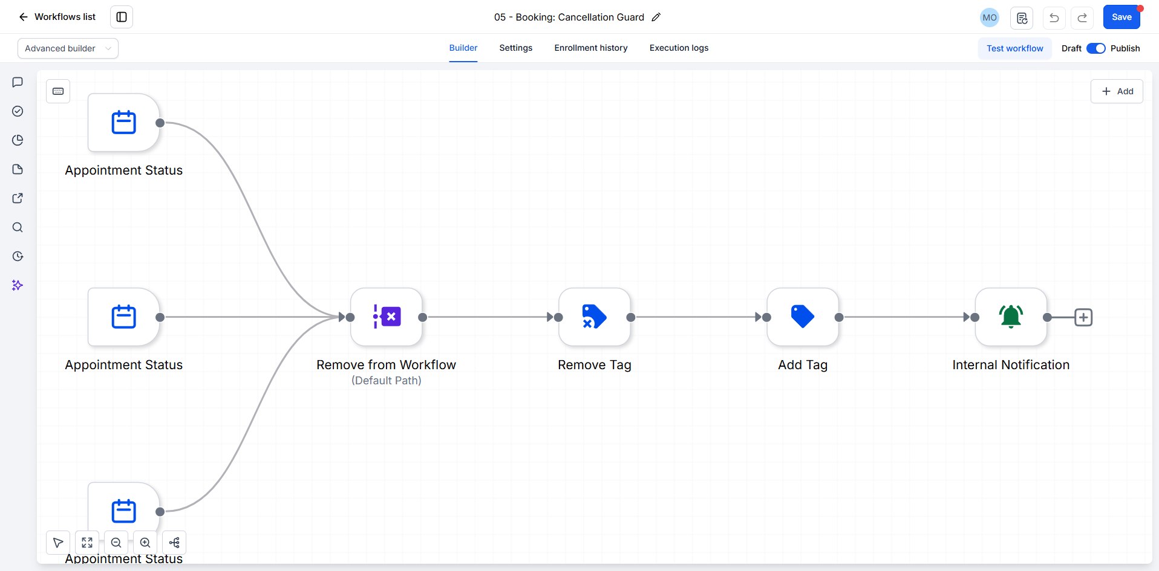The height and width of the screenshot is (571, 1159).
Task: Open the pie chart stats sidebar icon
Action: (x=18, y=140)
